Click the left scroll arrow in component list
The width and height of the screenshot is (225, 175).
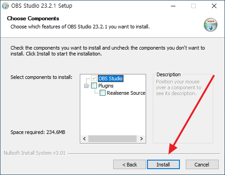[x=84, y=138]
